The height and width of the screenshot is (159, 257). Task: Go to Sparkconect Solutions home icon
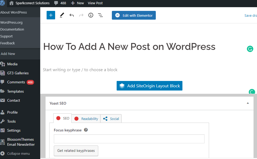point(11,3)
